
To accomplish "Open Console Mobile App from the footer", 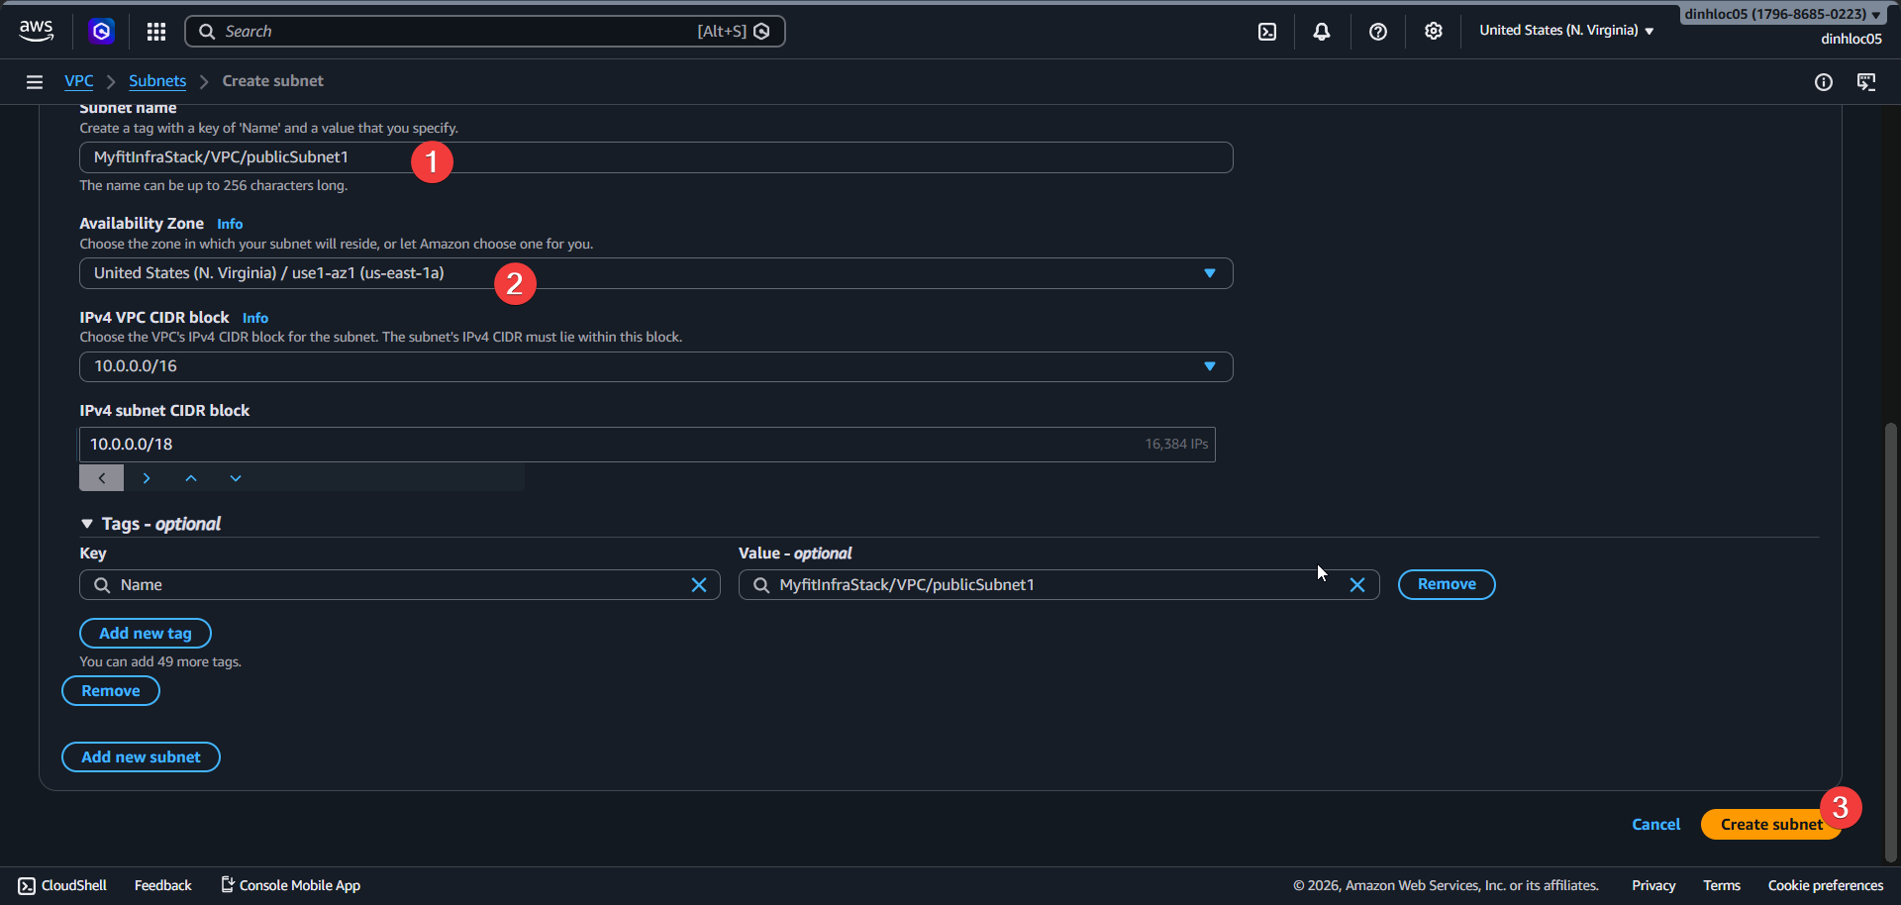I will [289, 884].
